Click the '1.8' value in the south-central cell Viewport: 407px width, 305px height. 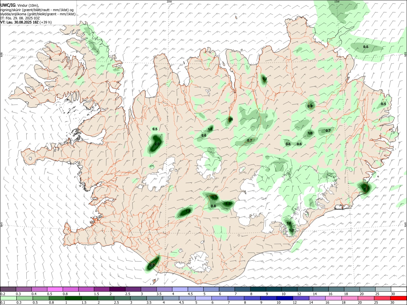[x=188, y=211]
